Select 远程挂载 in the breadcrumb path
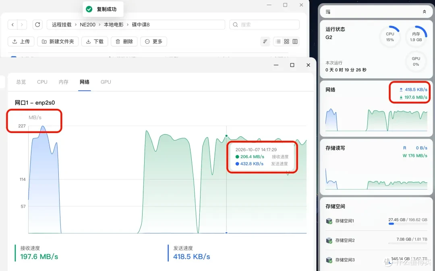The width and height of the screenshot is (435, 271). click(x=62, y=25)
